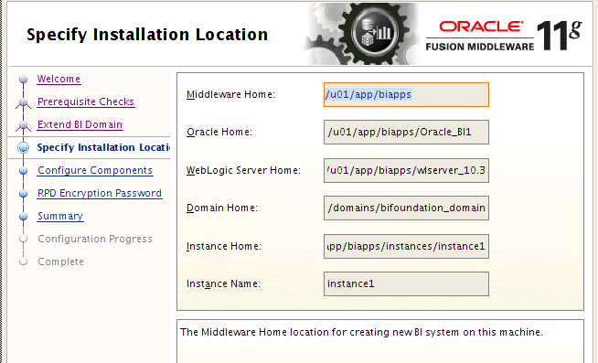Click the Middleware Home text field
Screen dimensions: 598x363
(406, 94)
